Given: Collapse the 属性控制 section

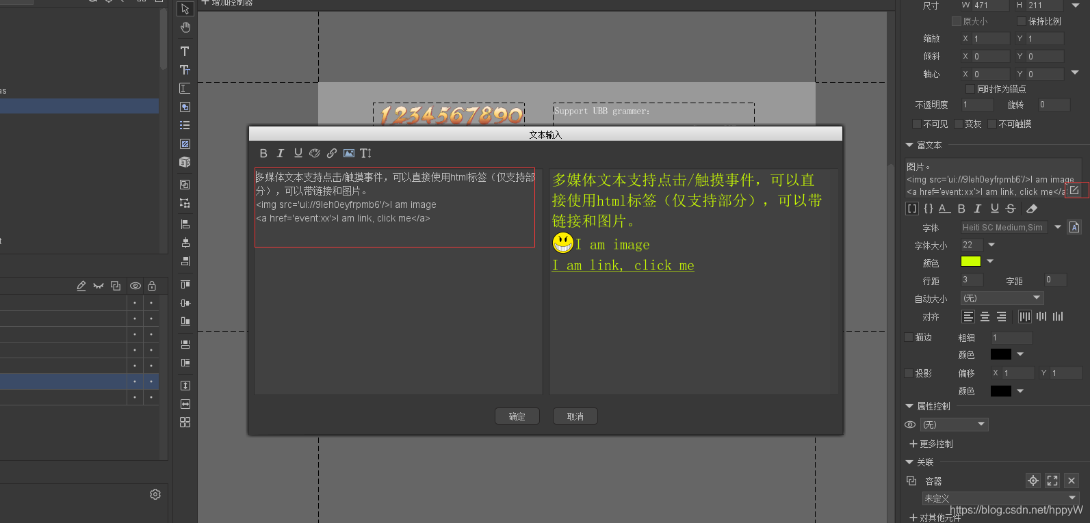Looking at the screenshot, I should 909,406.
